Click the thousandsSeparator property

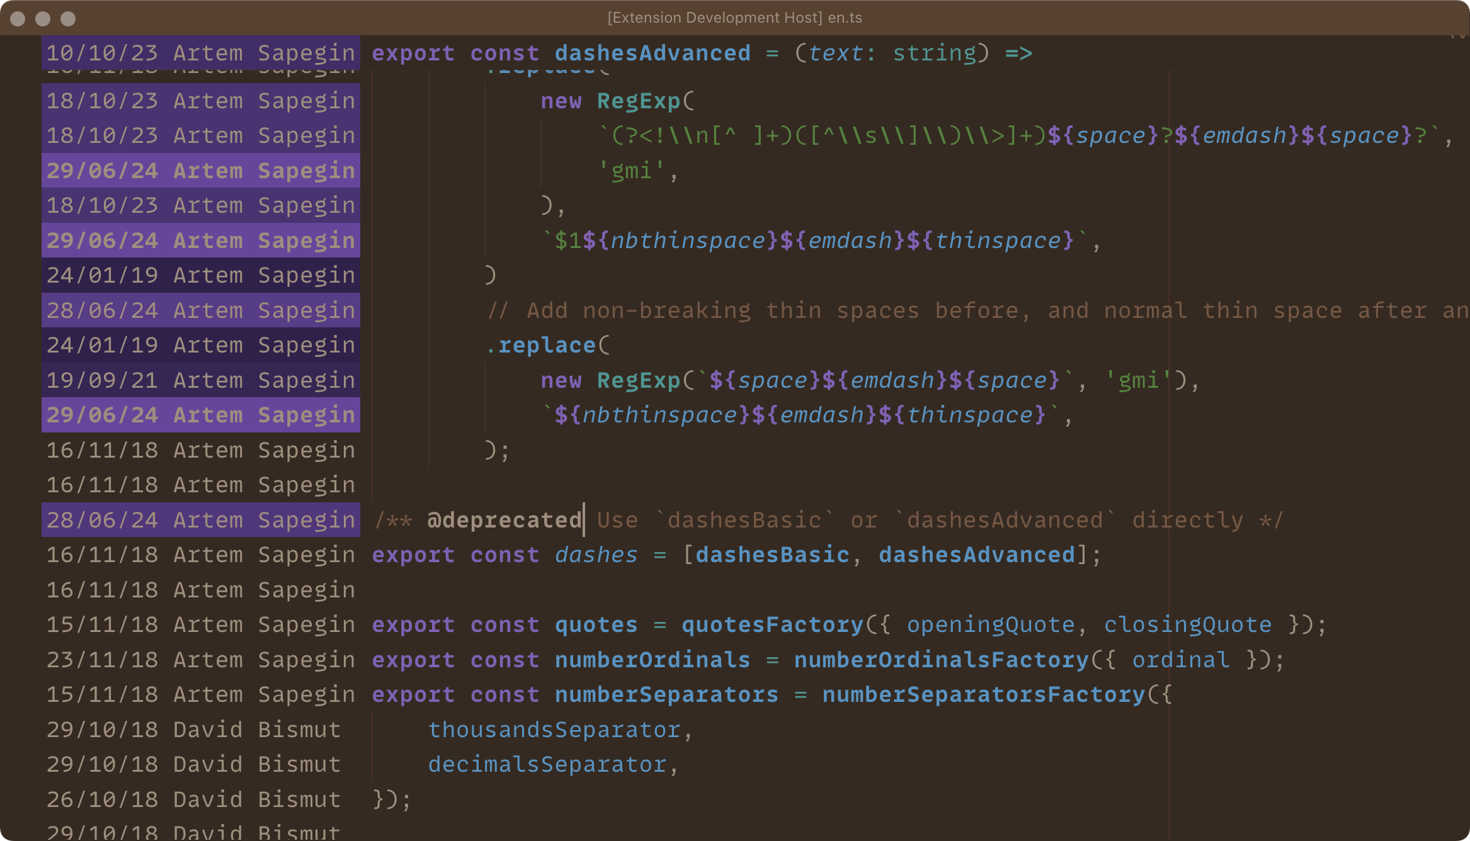(554, 730)
